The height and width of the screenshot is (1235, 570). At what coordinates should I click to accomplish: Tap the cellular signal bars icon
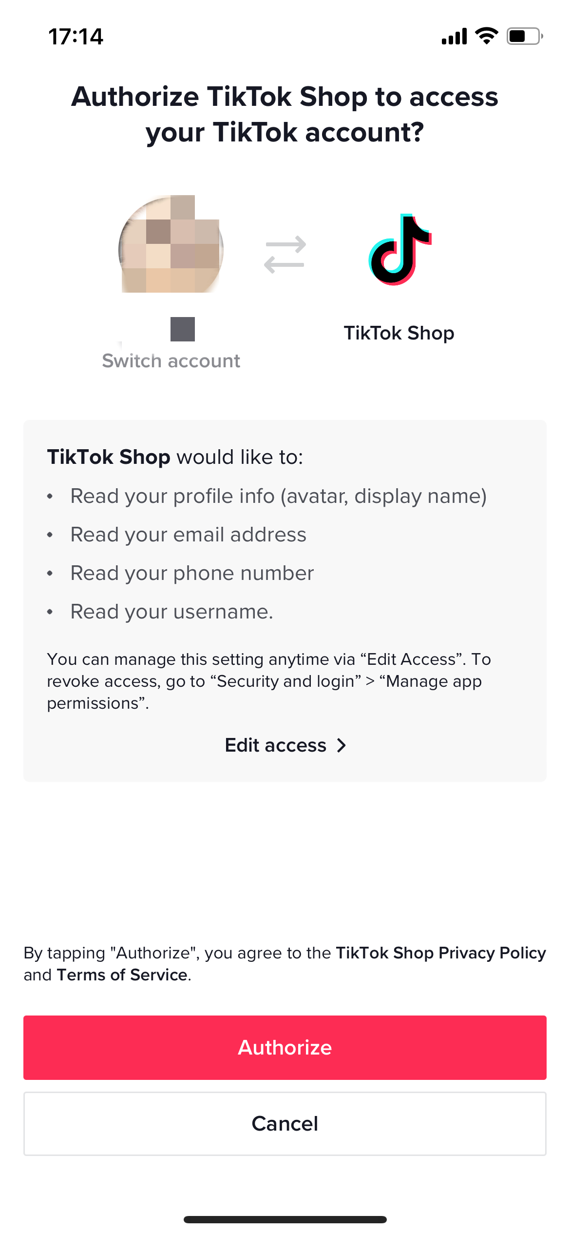tap(453, 35)
